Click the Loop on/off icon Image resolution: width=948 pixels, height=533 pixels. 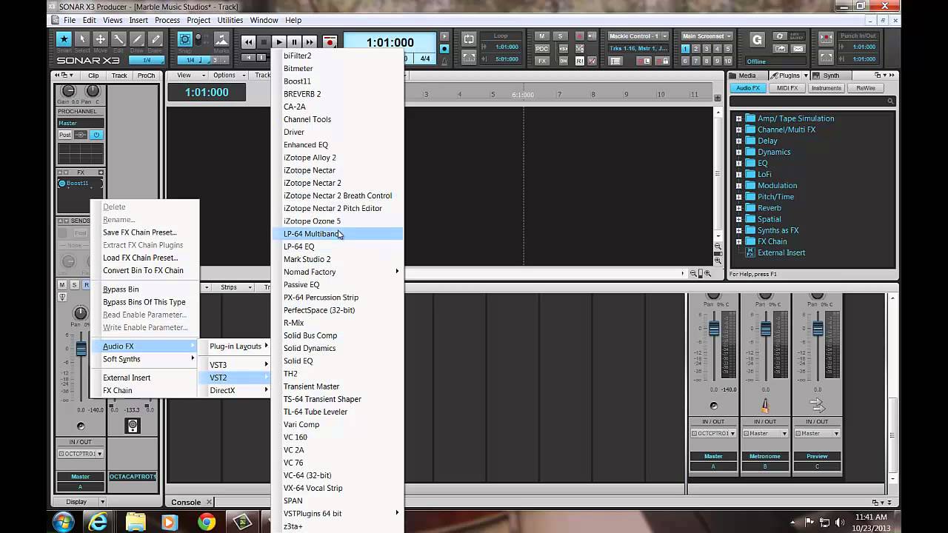click(x=469, y=39)
